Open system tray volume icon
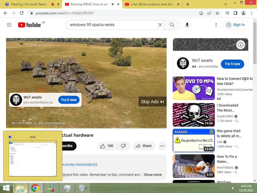 [x=233, y=188]
